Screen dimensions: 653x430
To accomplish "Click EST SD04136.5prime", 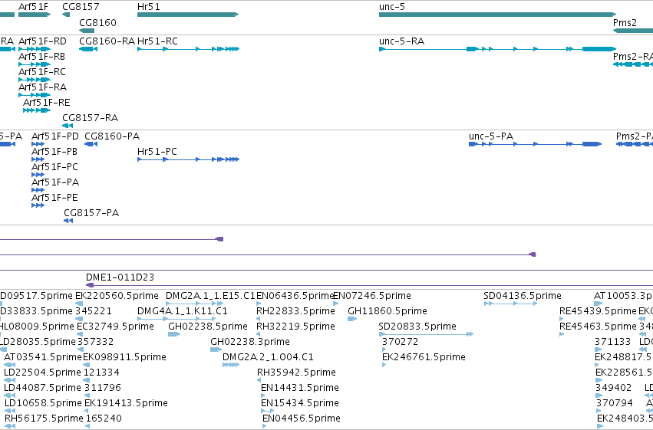I will coord(523,296).
